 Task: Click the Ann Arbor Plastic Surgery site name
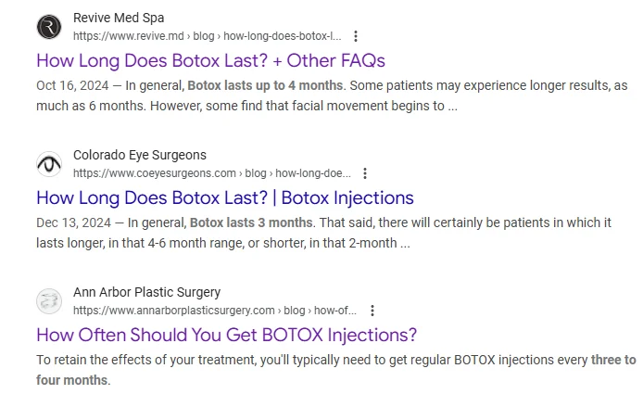[x=146, y=292]
